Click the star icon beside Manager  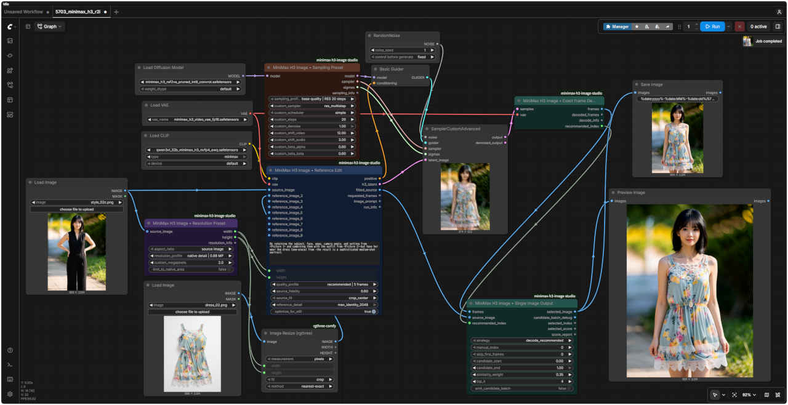(x=637, y=26)
